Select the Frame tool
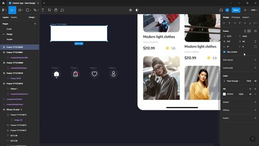This screenshot has height=146, width=259. click(x=20, y=10)
